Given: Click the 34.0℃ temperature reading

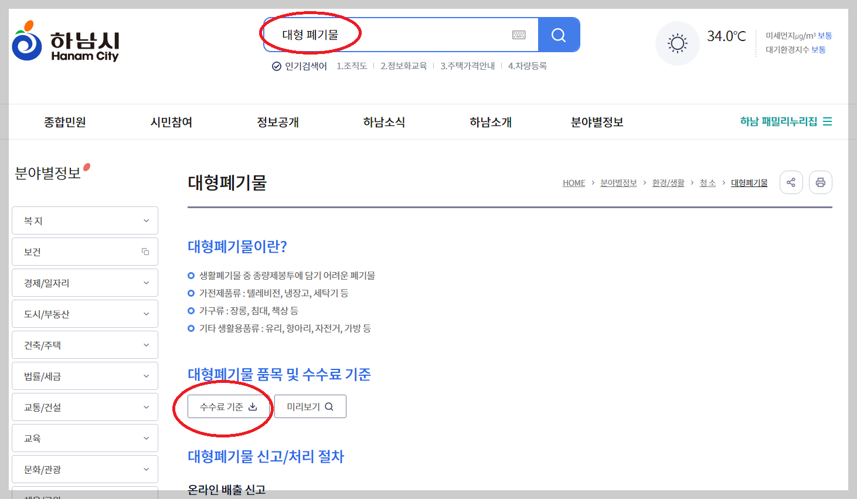Looking at the screenshot, I should point(726,36).
